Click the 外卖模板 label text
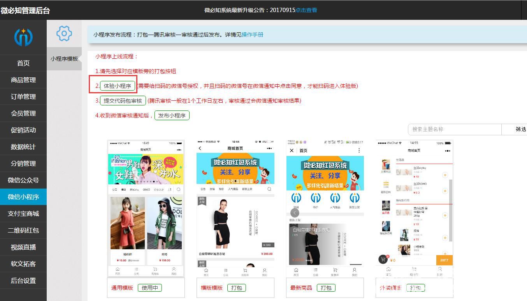The width and height of the screenshot is (527, 301). coord(391,288)
